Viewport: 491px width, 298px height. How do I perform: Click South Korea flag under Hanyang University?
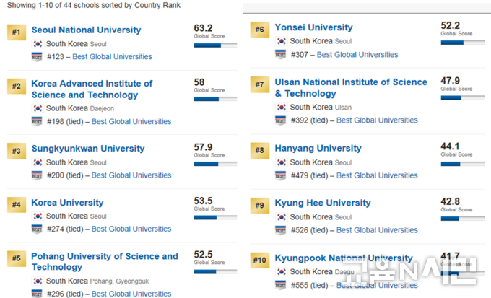(281, 162)
